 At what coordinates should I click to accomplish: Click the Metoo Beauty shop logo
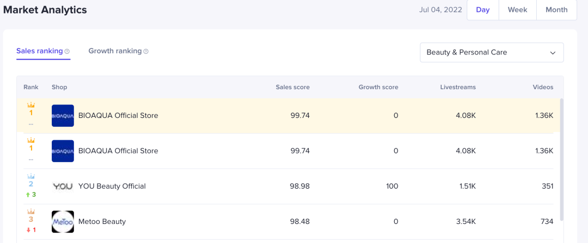tap(63, 222)
